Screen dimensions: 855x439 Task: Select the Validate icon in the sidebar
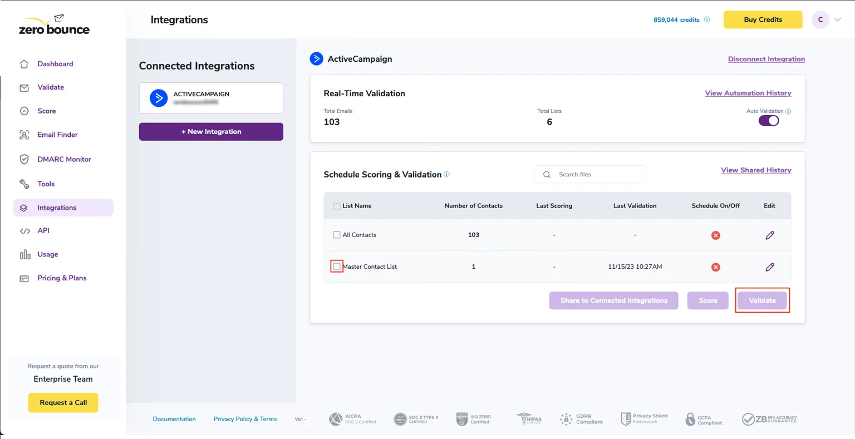tap(24, 87)
